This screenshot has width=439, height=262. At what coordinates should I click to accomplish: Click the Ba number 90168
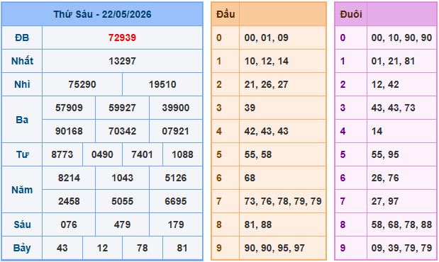(x=69, y=131)
